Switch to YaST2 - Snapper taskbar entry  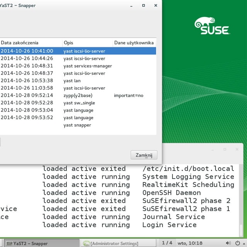42,244
